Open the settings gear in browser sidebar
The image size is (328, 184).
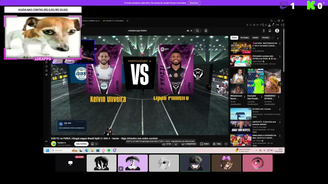46,75
